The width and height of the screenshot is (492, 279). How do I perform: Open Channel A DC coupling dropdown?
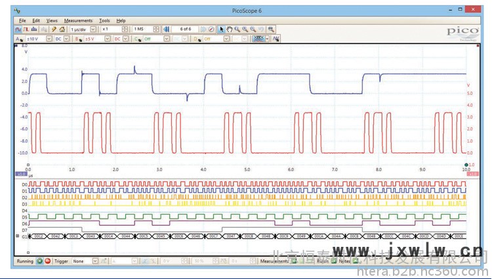(66, 39)
